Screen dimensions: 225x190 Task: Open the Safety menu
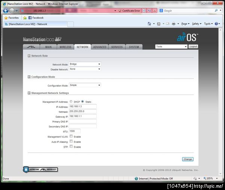(x=196, y=24)
